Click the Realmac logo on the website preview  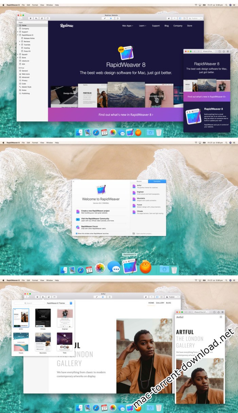coord(67,26)
